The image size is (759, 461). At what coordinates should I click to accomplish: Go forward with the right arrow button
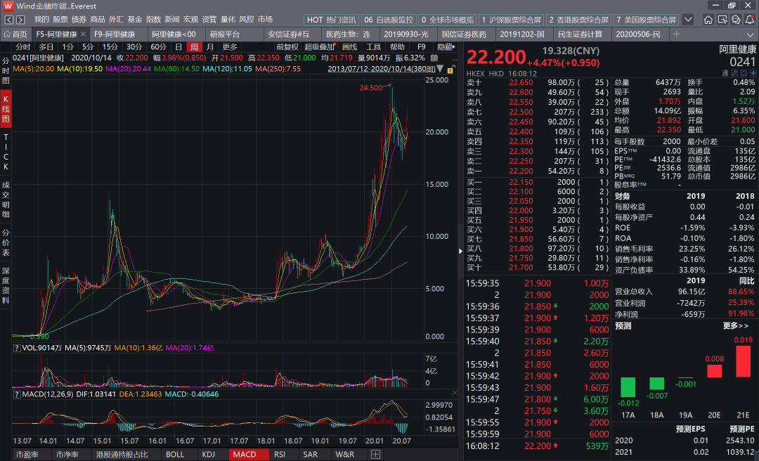coord(20,20)
